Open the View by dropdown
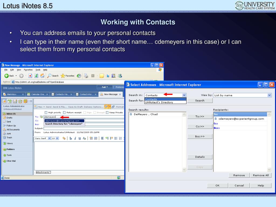 (x=269, y=95)
